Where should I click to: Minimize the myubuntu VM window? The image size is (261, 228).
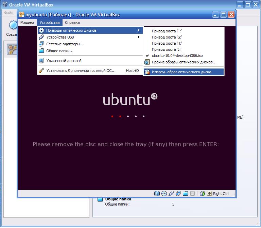point(215,15)
